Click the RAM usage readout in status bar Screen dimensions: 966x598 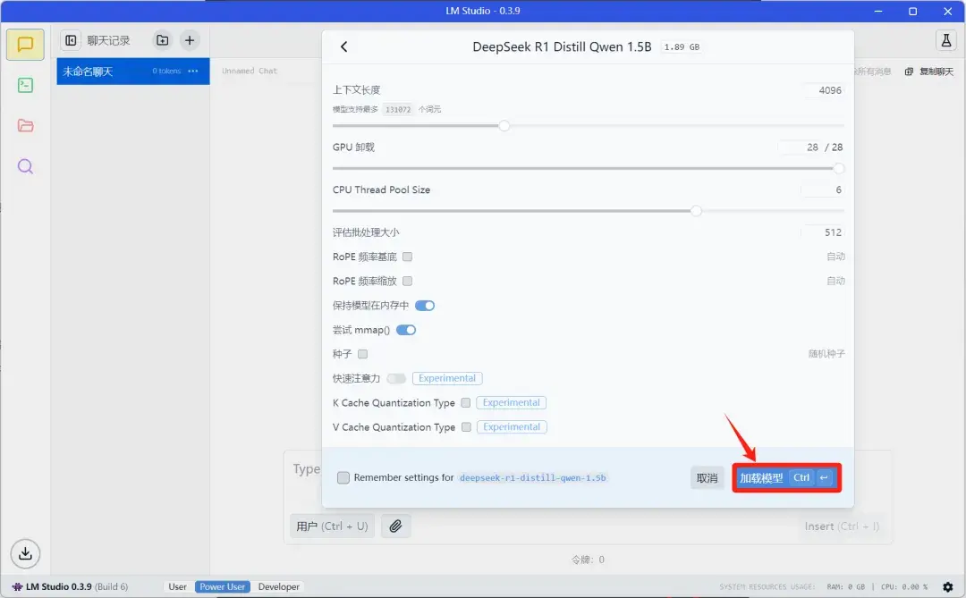846,587
